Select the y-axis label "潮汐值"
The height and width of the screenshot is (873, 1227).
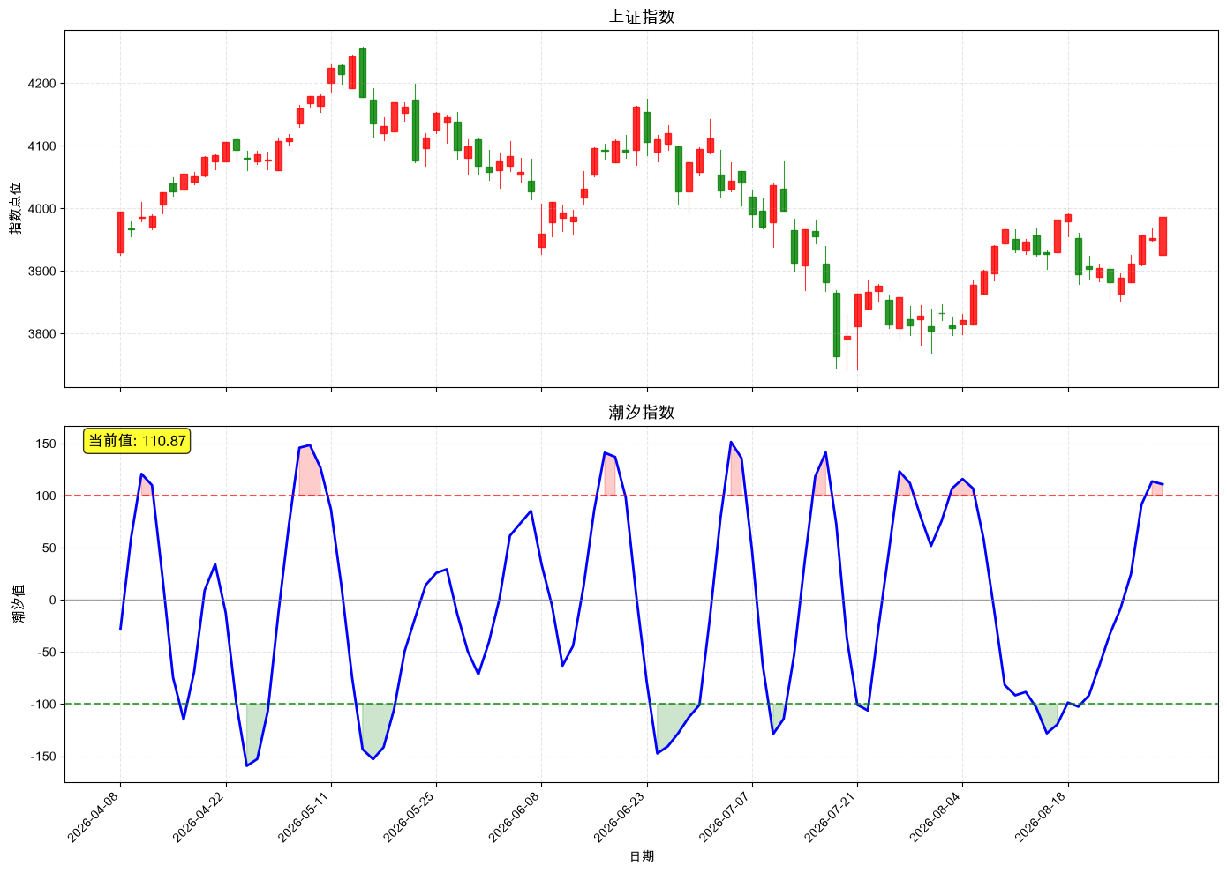[x=19, y=604]
